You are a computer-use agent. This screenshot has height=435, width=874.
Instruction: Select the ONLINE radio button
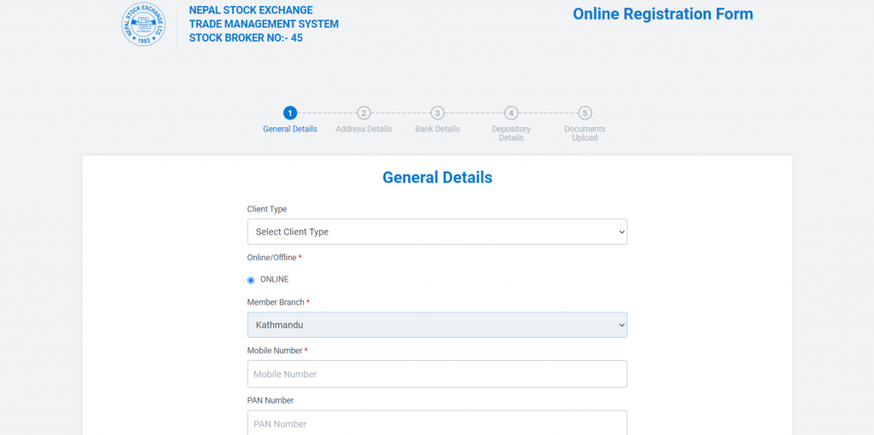(251, 280)
